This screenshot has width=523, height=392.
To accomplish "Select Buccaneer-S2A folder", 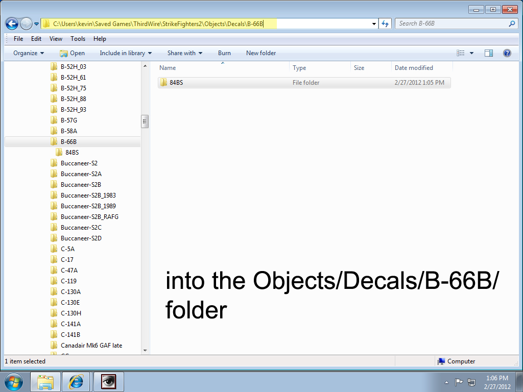I will point(81,174).
